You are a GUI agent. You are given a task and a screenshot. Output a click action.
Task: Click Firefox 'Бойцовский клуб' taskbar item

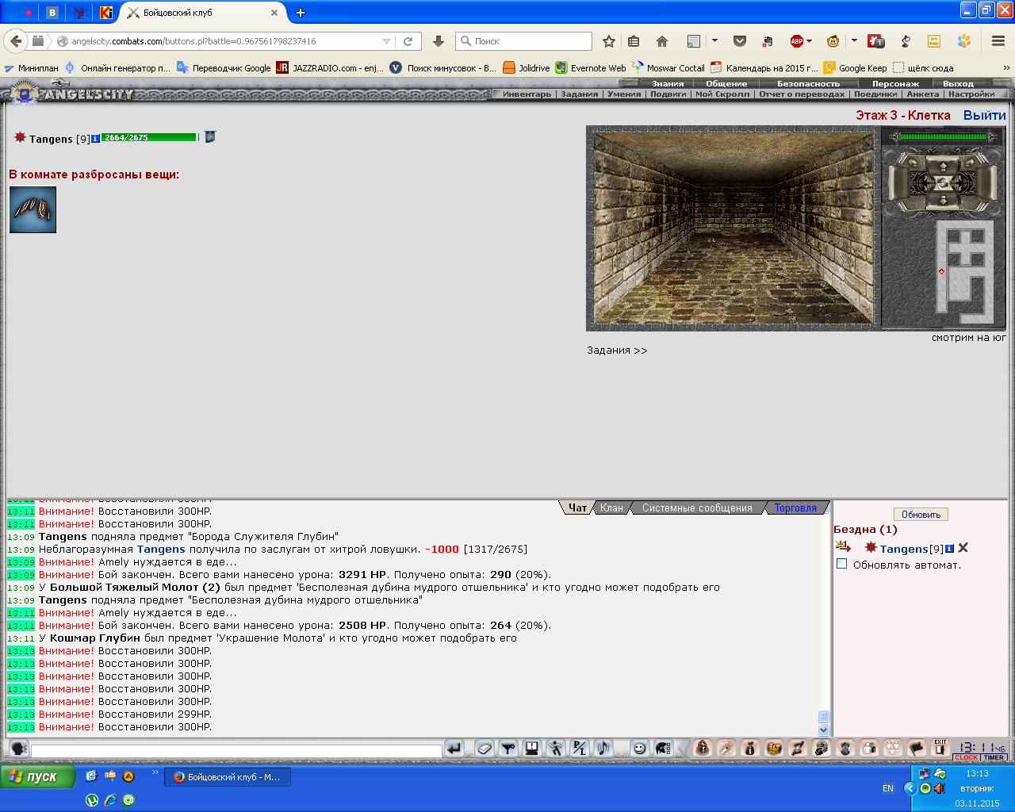coord(228,777)
